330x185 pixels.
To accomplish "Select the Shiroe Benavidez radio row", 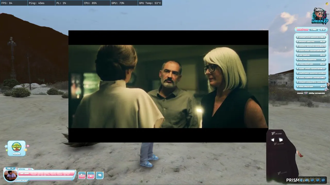I will click(x=311, y=82).
